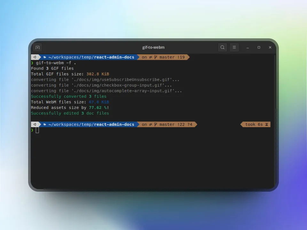Screen dimensions: 307x230
Task: Expand the main menu from the header bar
Action: click(234, 47)
